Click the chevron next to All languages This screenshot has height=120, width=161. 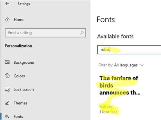click(142, 65)
